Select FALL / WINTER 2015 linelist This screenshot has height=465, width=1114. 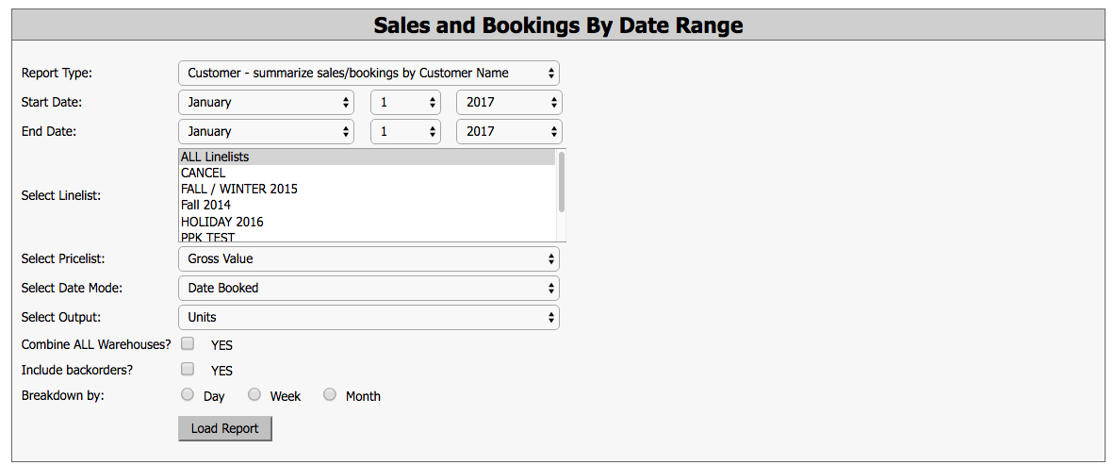[367, 190]
